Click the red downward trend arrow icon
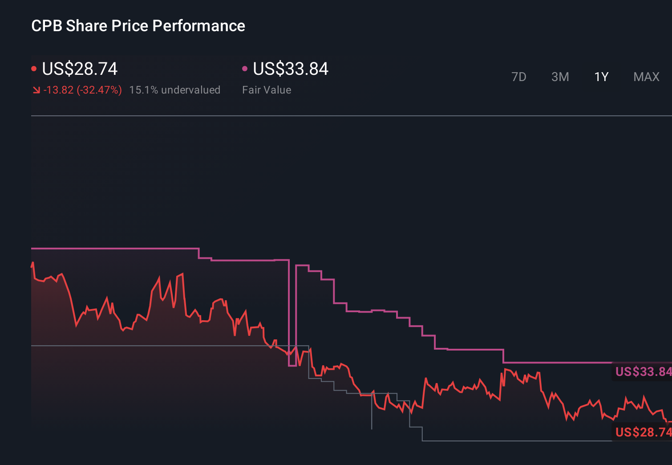The height and width of the screenshot is (465, 672). 36,90
